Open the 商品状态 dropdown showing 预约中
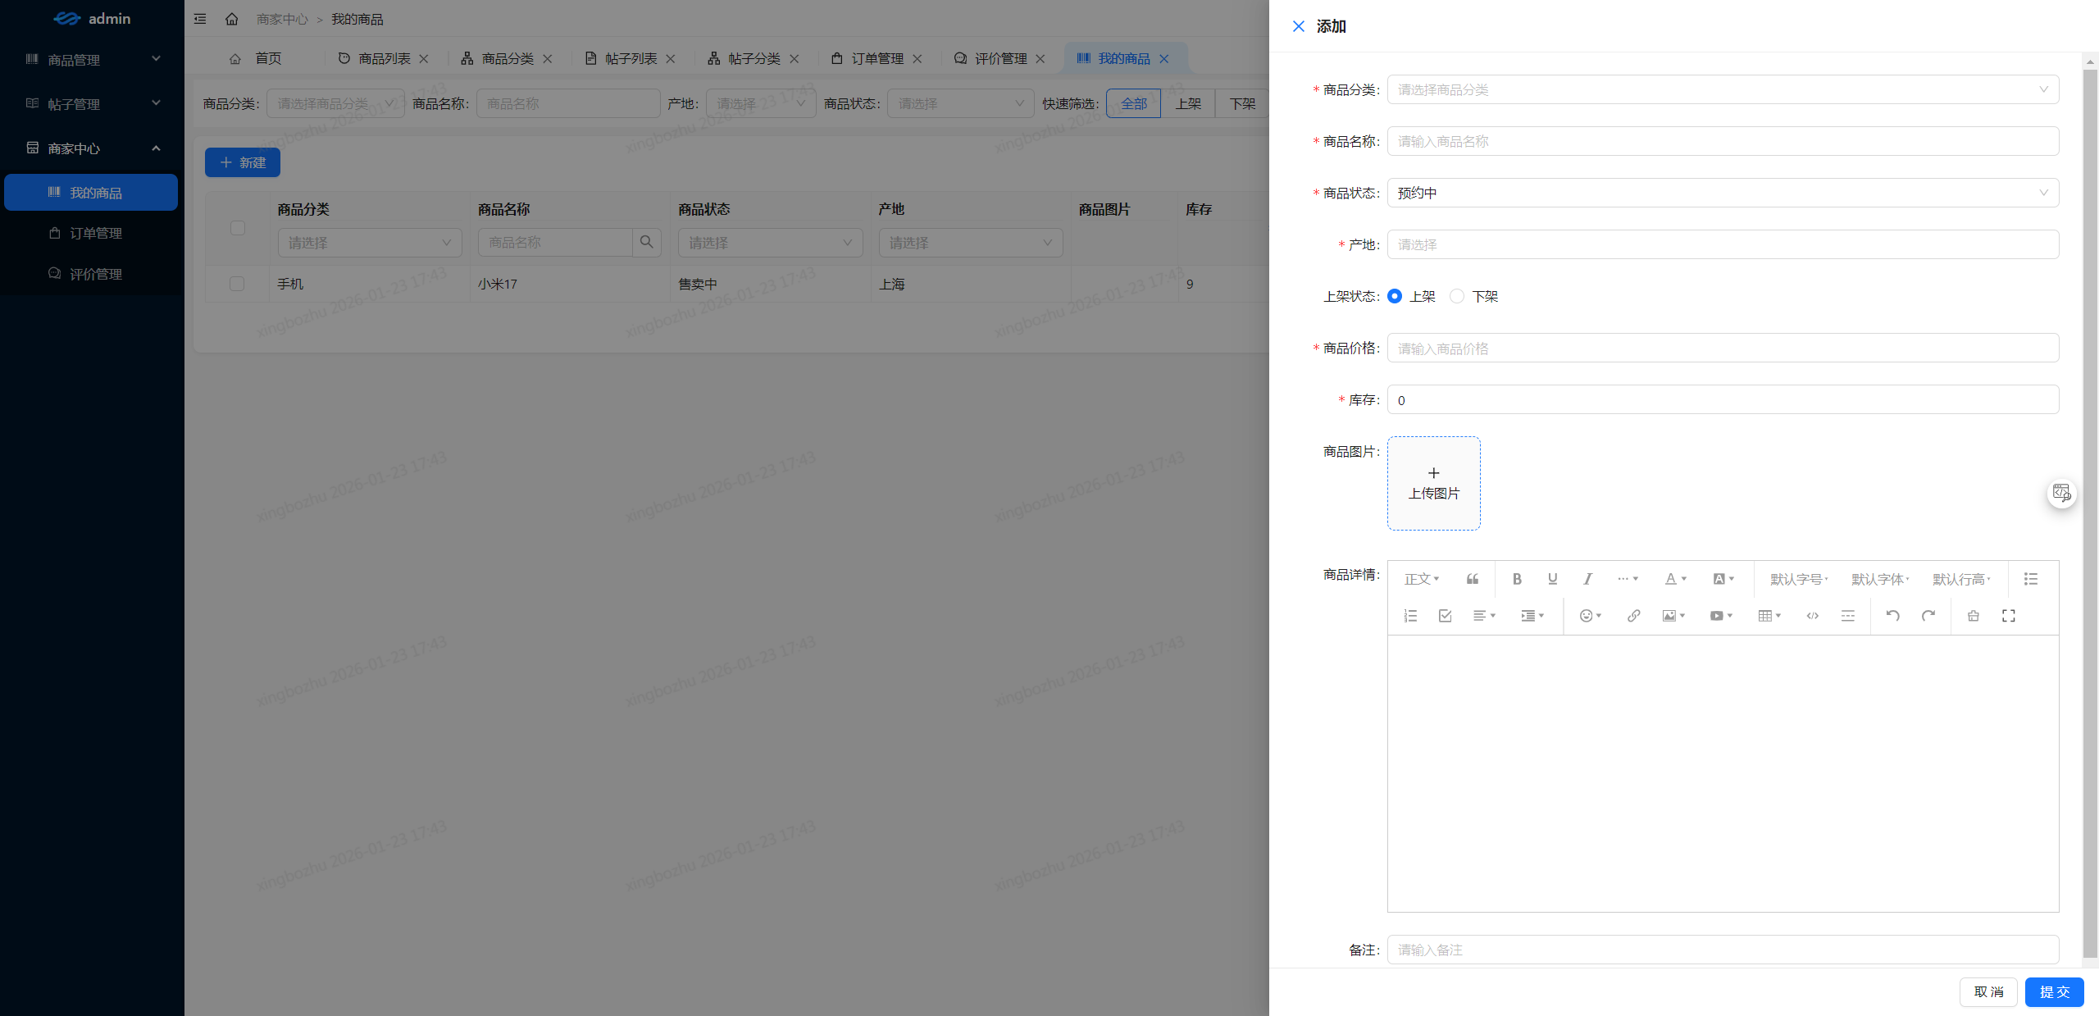The image size is (2099, 1016). 1722,193
